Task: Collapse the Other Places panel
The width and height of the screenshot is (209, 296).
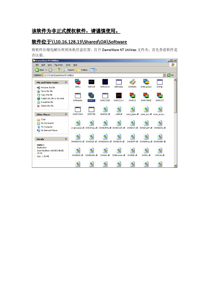Action: point(66,114)
